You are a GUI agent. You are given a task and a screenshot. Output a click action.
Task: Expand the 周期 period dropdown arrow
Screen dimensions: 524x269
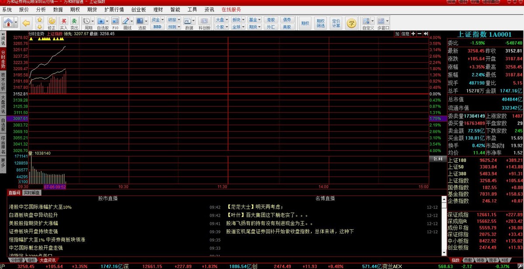(93, 20)
